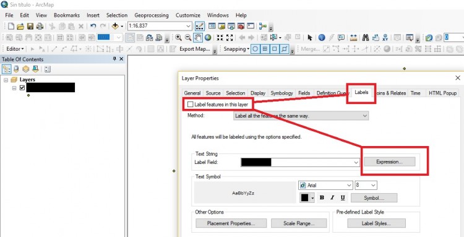The image size is (464, 237).
Task: Zoom to Full Extent globe icon
Action: pos(208,38)
